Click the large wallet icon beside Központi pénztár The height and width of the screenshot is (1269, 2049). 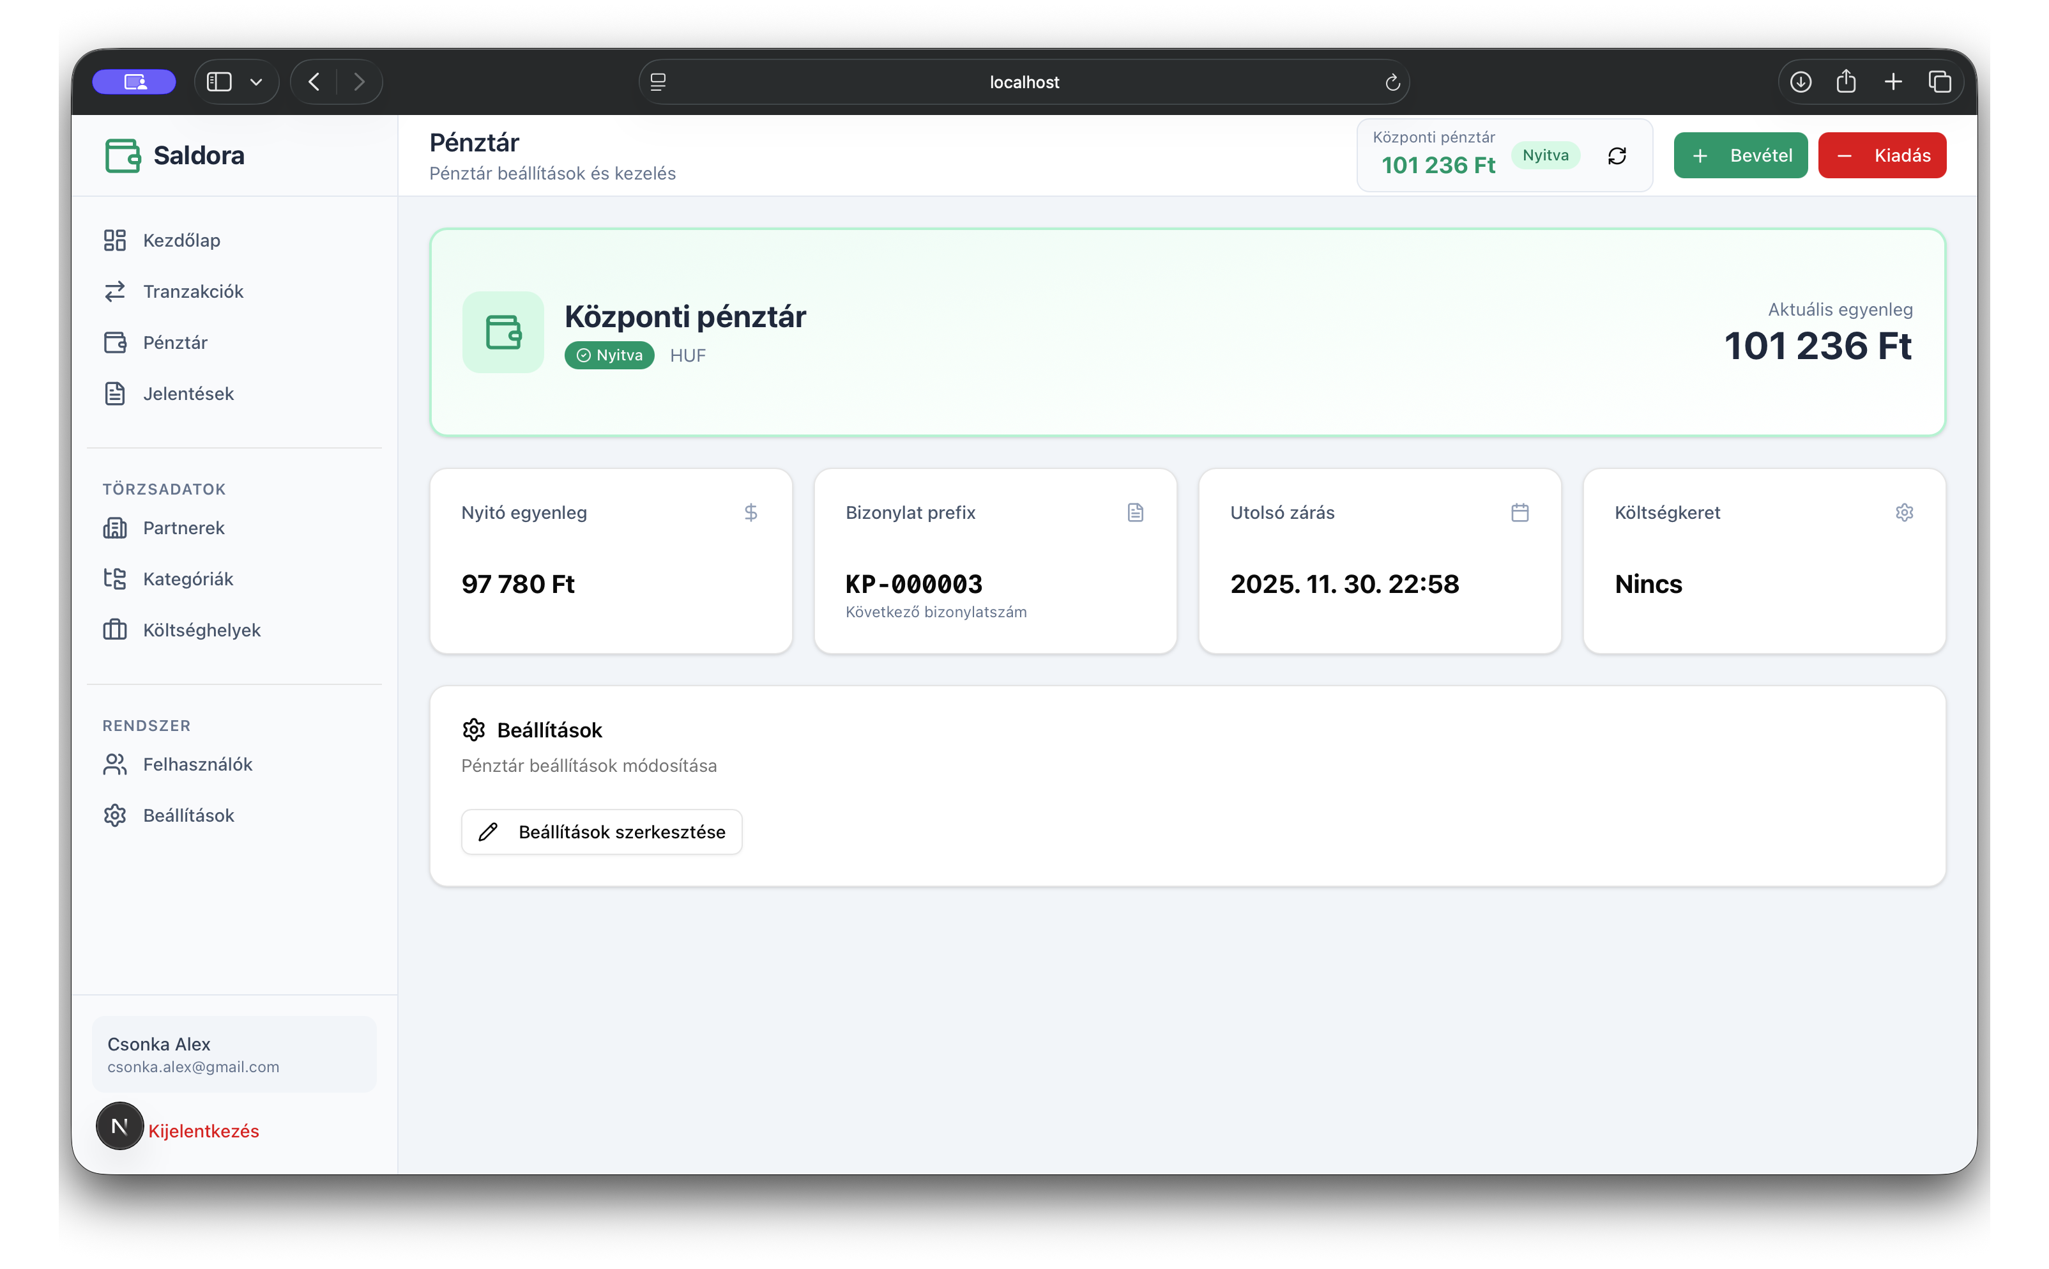[503, 332]
